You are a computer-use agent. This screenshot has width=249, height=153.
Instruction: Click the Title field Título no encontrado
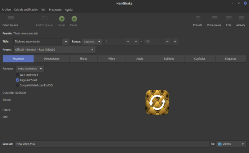pos(37,42)
